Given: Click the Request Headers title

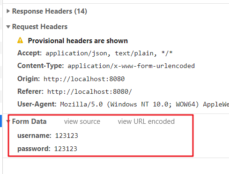Looking at the screenshot, I should coord(40,27).
